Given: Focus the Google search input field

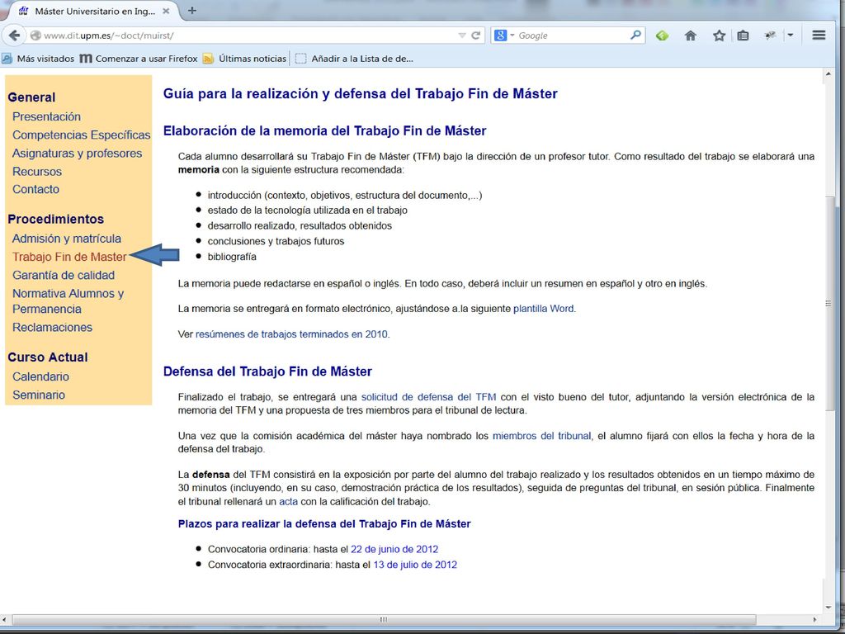Looking at the screenshot, I should [x=574, y=35].
